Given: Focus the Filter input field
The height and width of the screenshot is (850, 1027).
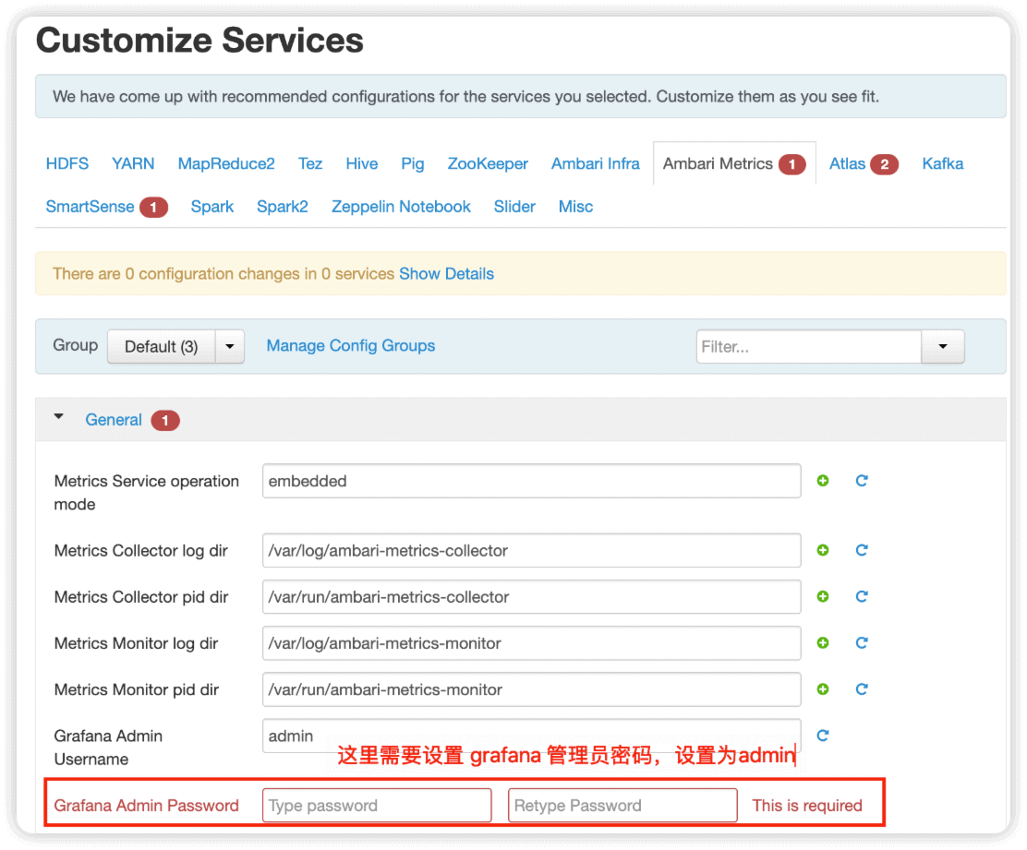Looking at the screenshot, I should (x=809, y=347).
